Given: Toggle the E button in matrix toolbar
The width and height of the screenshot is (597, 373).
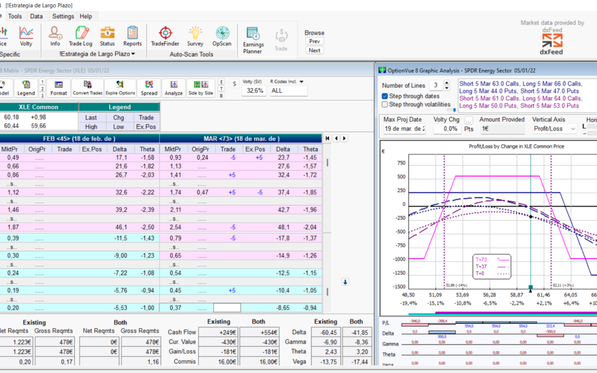Looking at the screenshot, I should (x=221, y=82).
